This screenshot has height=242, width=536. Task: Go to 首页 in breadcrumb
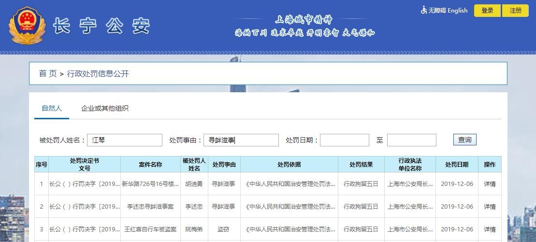[x=47, y=73]
